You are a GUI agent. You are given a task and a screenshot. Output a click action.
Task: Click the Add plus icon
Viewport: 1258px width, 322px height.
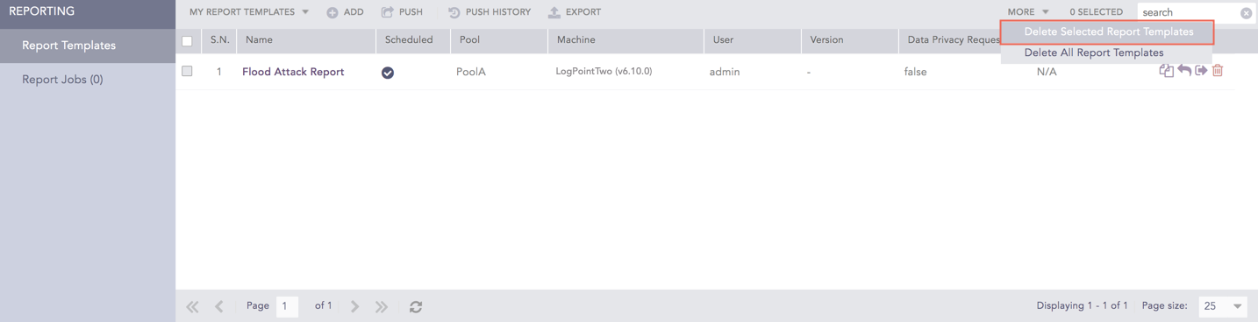click(x=332, y=12)
